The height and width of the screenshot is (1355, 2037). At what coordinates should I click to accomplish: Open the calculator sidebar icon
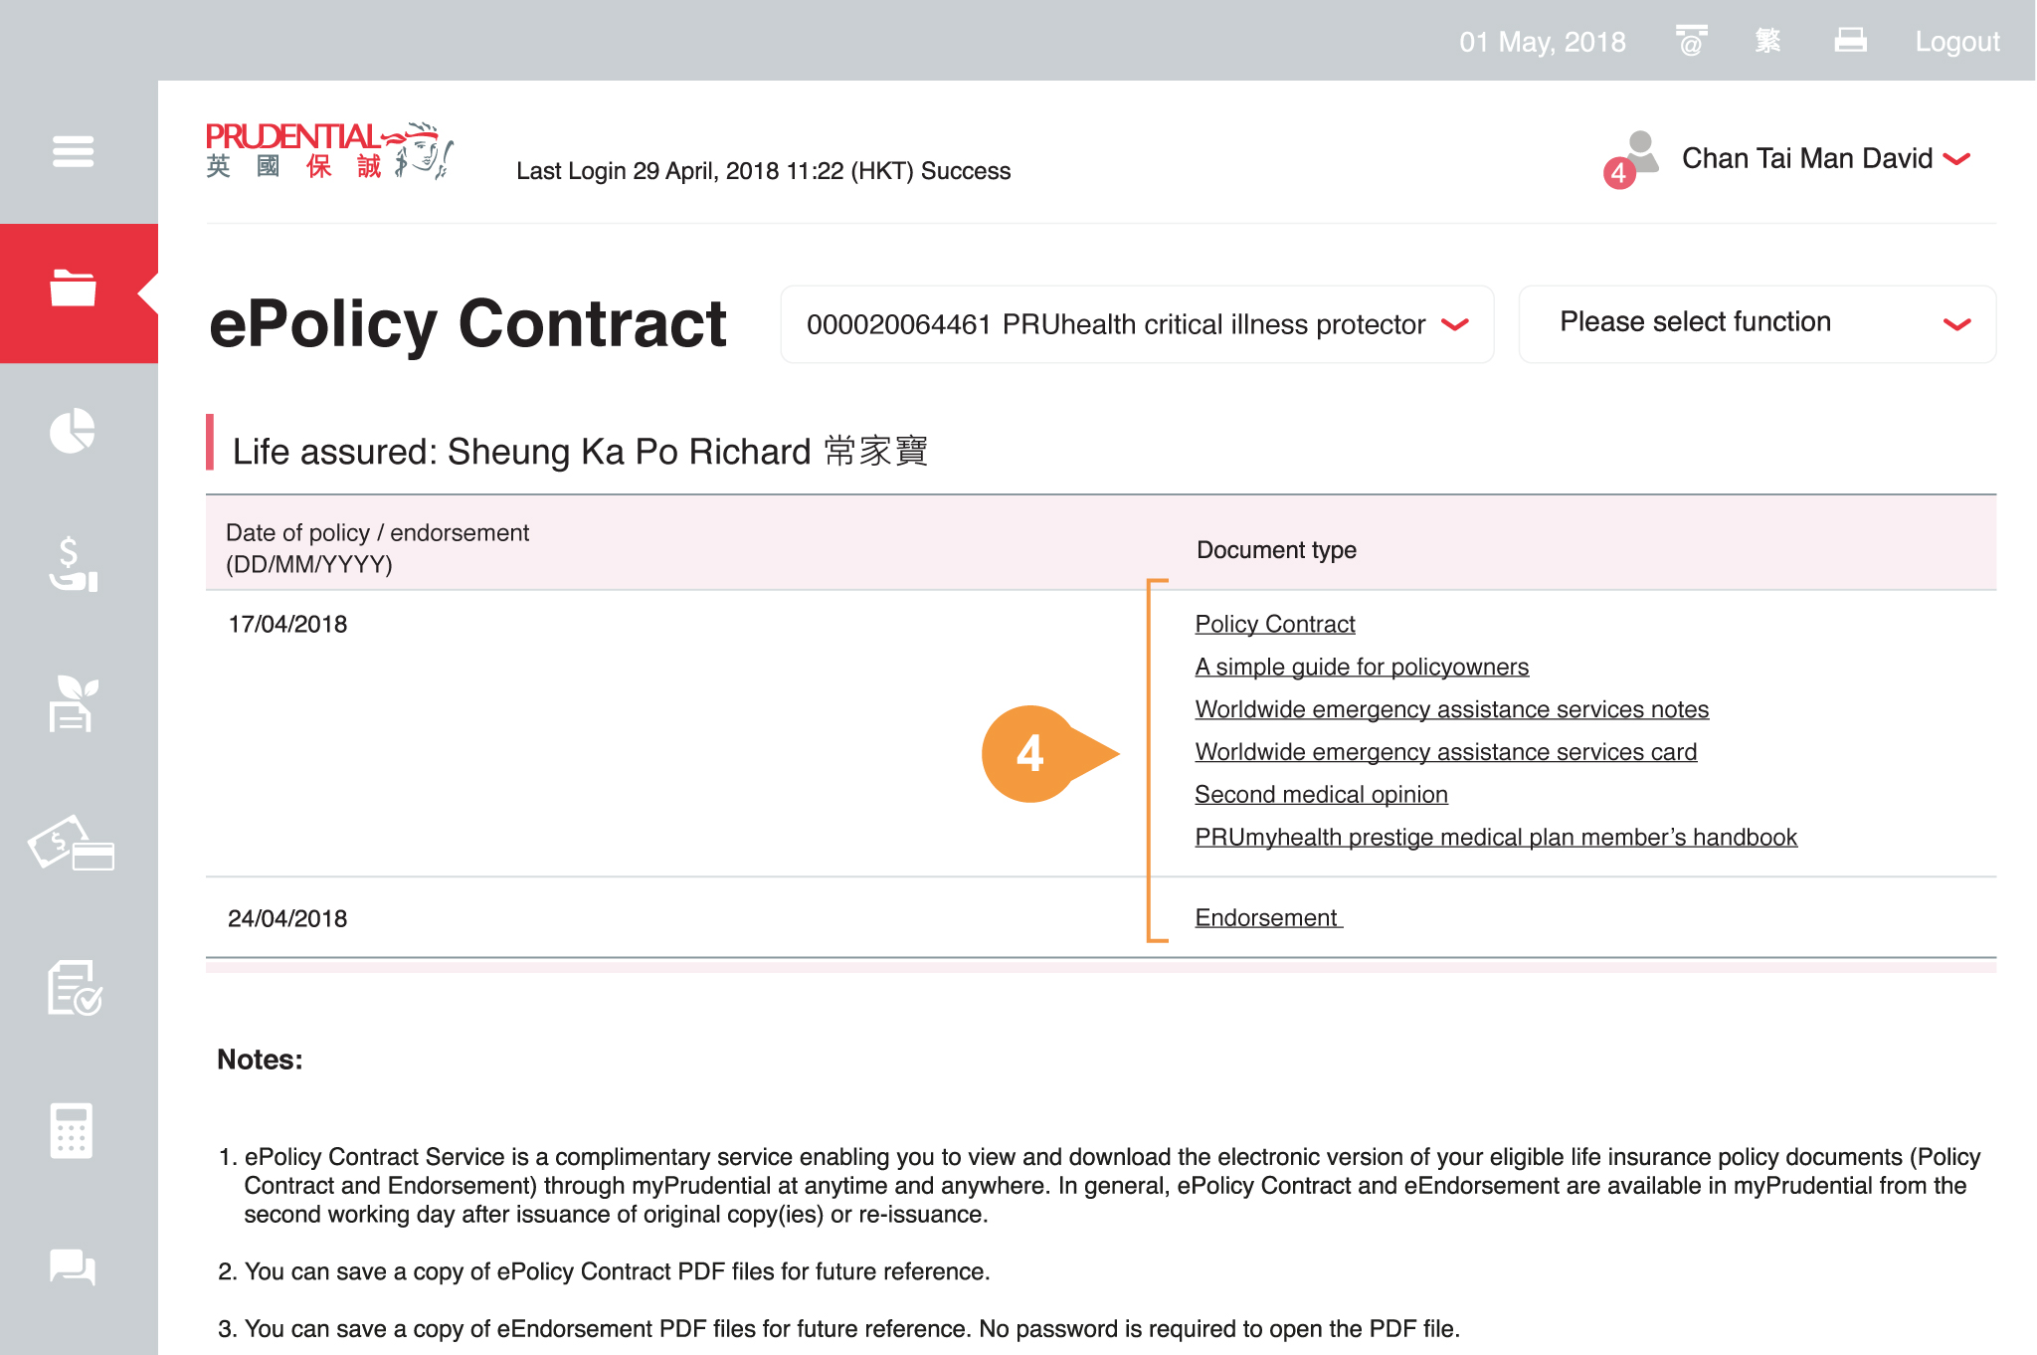72,1130
